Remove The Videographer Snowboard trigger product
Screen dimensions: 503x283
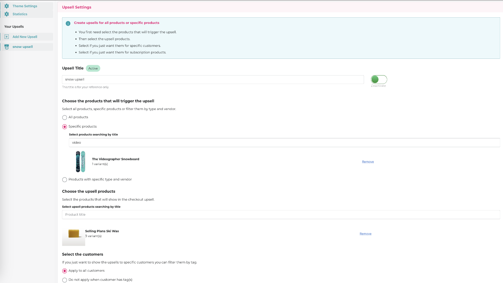point(368,161)
